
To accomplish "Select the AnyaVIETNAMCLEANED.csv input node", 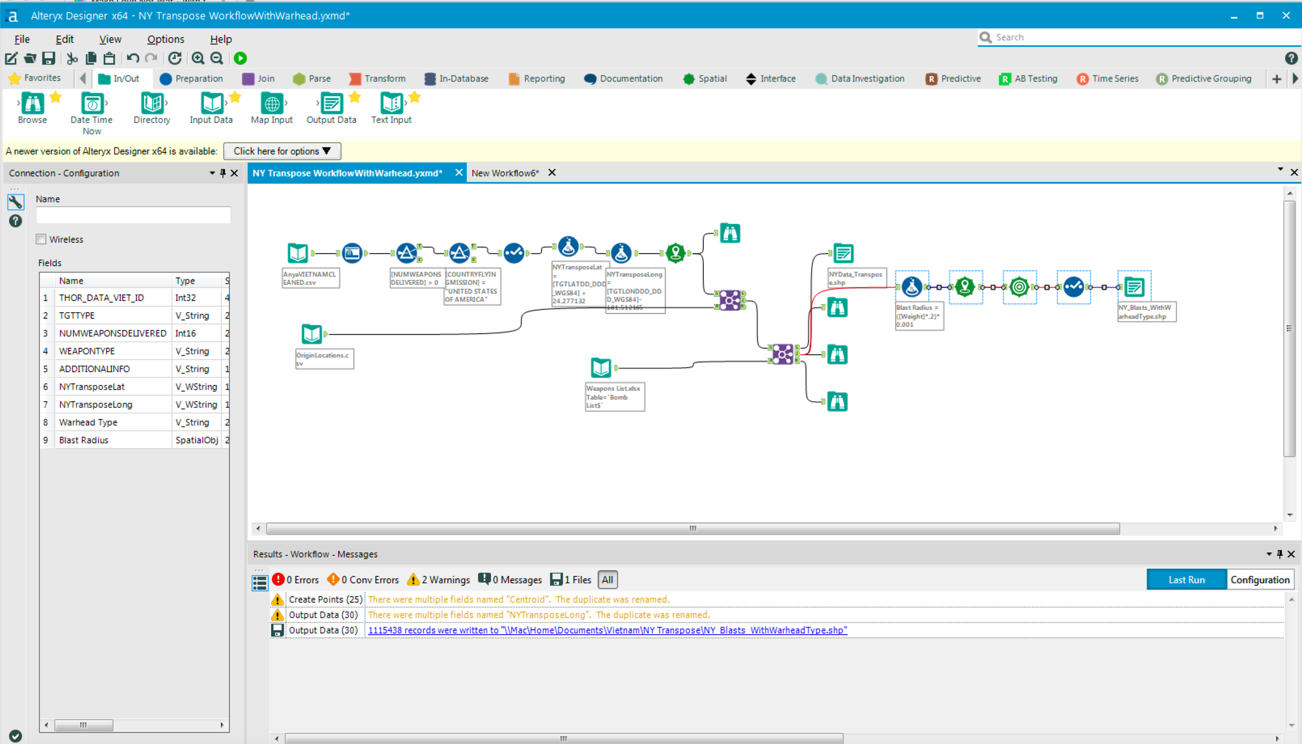I will click(298, 253).
